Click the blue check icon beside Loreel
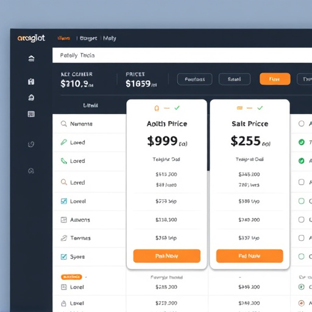 click(64, 201)
